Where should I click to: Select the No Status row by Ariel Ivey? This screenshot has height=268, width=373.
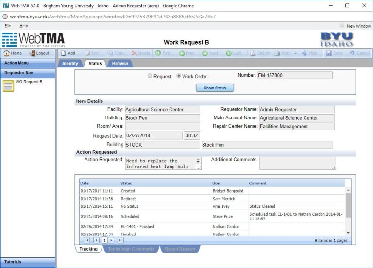point(212,206)
